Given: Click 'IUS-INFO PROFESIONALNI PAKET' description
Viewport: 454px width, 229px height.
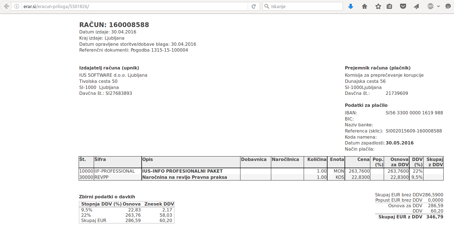Looking at the screenshot, I should click(x=182, y=171).
